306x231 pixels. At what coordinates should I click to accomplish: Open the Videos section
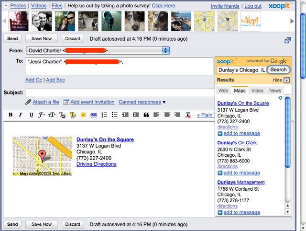[x=39, y=6]
